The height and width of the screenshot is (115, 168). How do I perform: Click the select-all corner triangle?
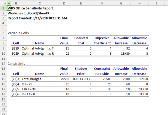5,3
